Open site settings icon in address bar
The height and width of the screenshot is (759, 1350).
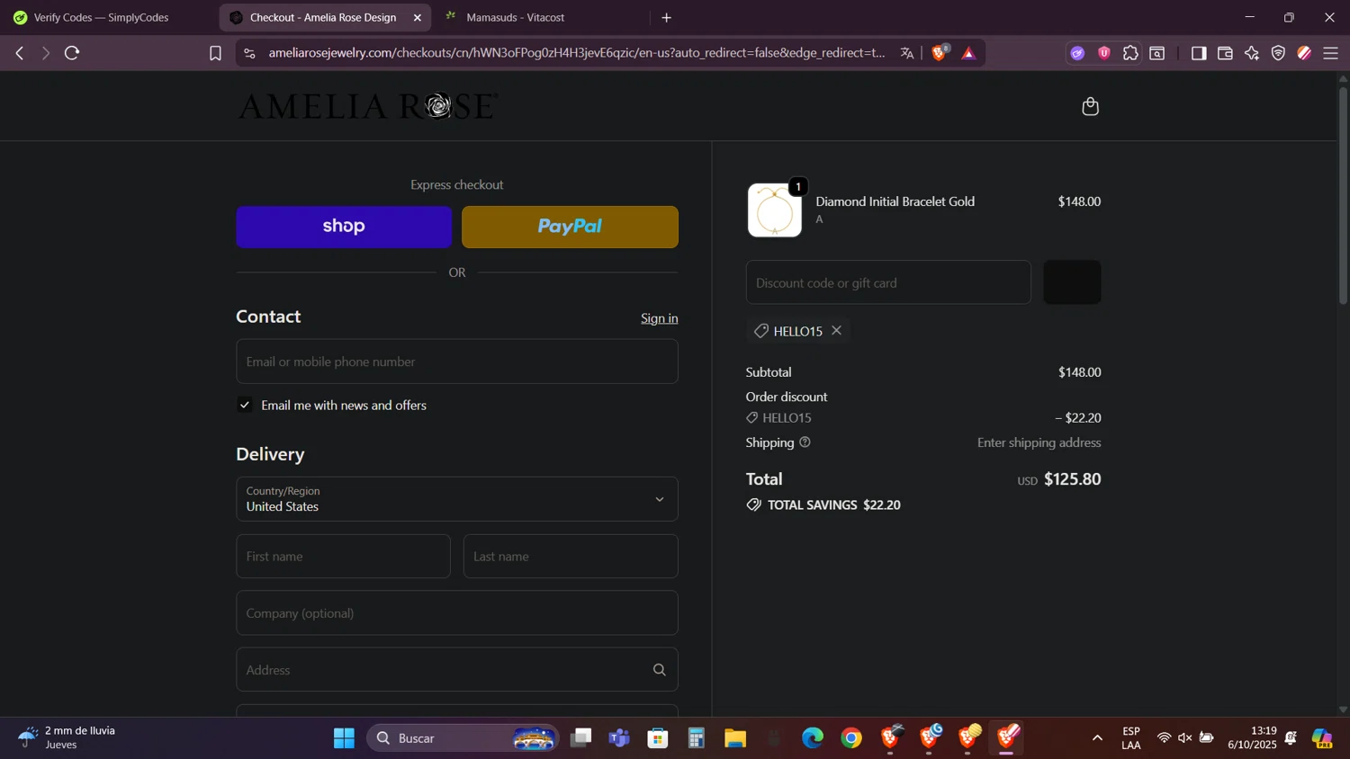click(x=250, y=53)
